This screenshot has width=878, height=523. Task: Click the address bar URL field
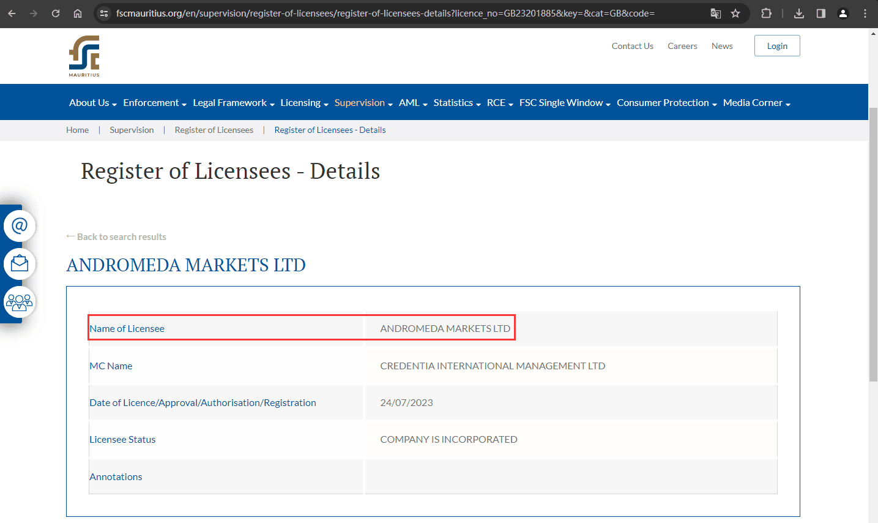tap(385, 13)
